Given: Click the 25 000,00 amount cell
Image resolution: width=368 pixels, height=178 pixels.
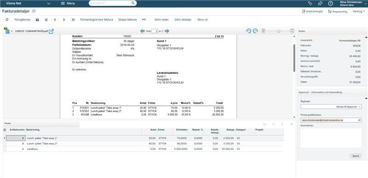Looking at the screenshot, I should point(228,149).
